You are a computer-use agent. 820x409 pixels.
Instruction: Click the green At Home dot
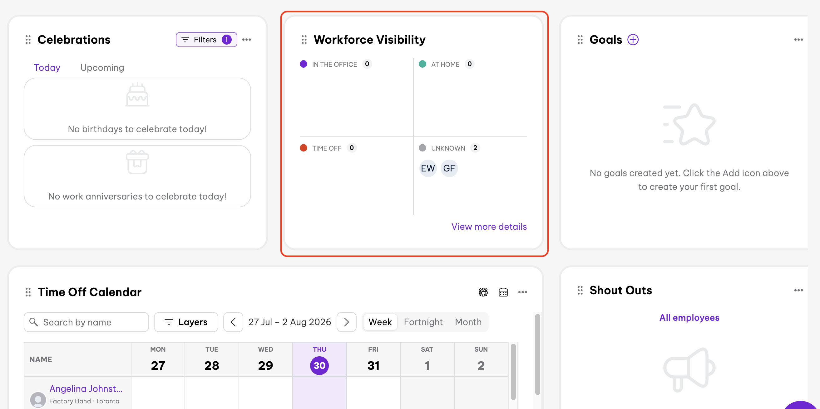422,64
